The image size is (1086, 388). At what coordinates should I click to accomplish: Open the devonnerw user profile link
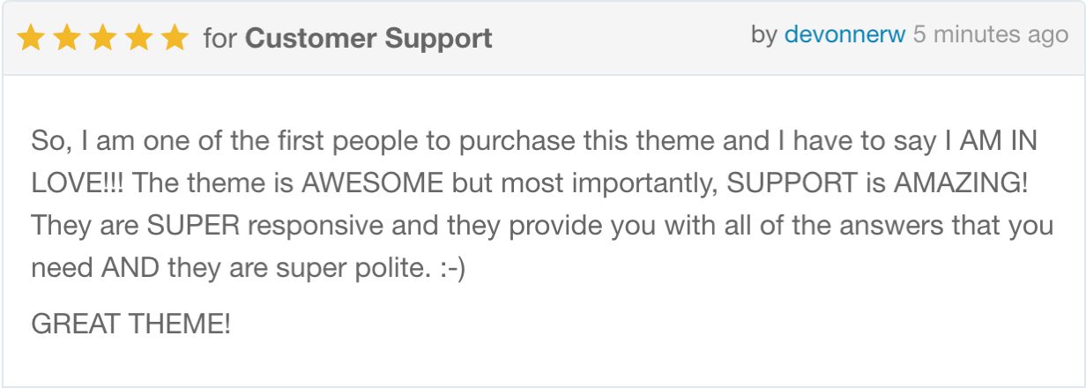tap(844, 35)
